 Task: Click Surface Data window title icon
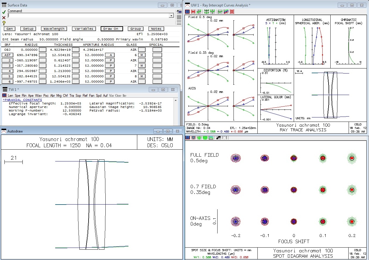point(4,5)
